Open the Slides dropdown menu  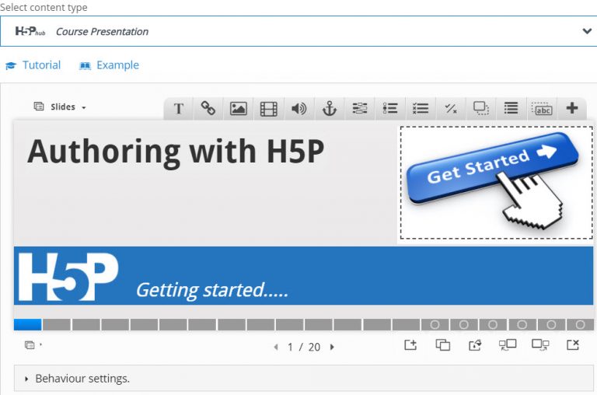coord(60,107)
